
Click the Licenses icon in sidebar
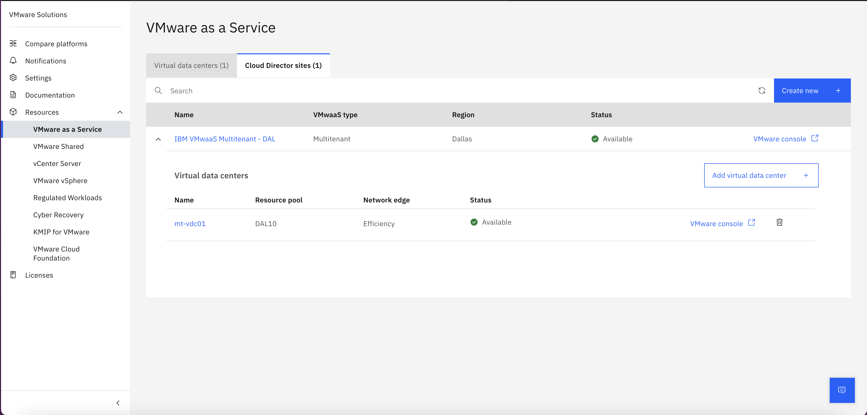pyautogui.click(x=13, y=275)
